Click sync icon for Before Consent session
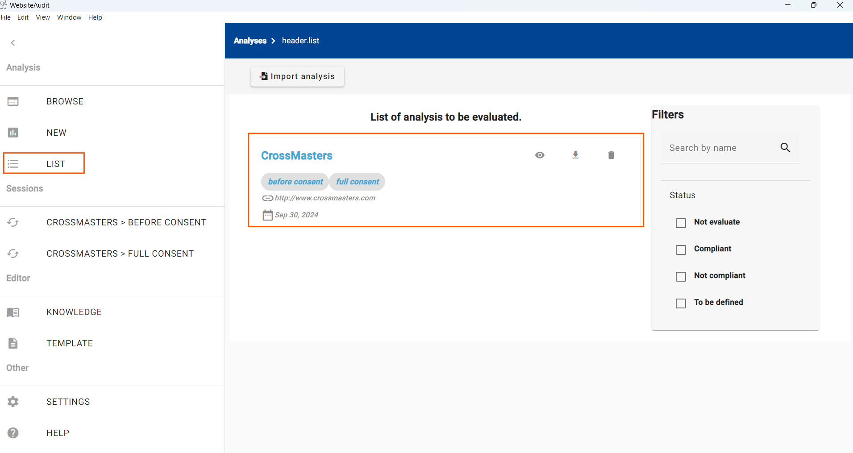This screenshot has width=853, height=453. (13, 222)
